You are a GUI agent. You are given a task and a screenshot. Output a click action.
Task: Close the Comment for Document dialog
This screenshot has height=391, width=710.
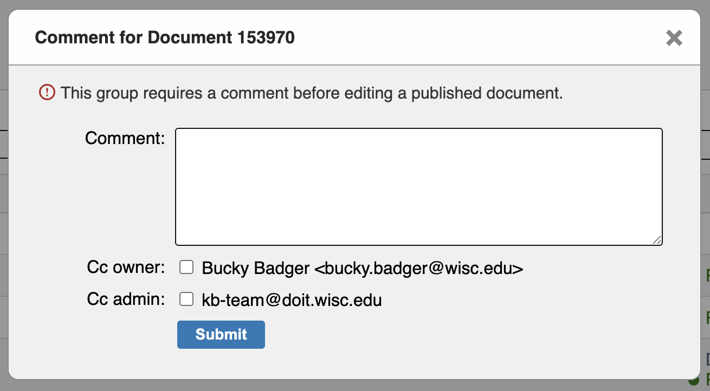pos(674,38)
